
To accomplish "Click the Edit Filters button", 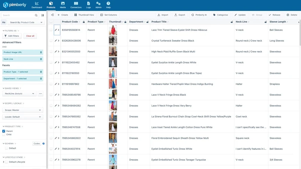I will [x=12, y=36].
